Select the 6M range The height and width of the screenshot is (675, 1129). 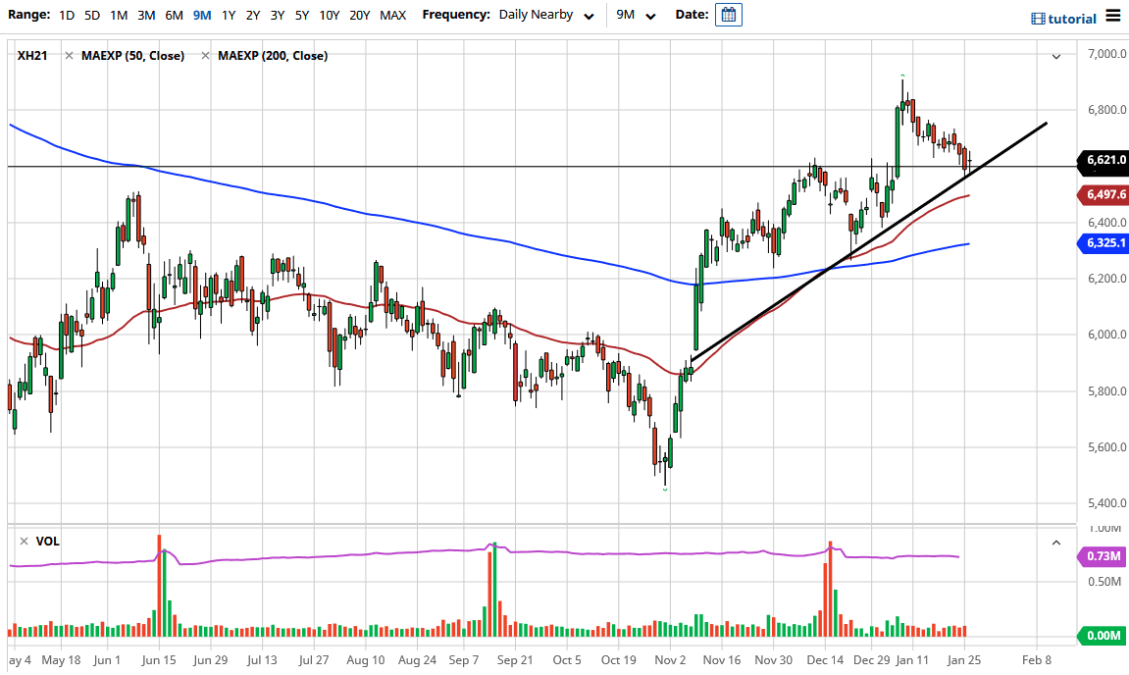tap(174, 15)
